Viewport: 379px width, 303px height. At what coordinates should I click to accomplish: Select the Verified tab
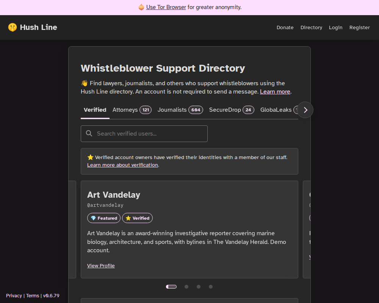[x=95, y=110]
